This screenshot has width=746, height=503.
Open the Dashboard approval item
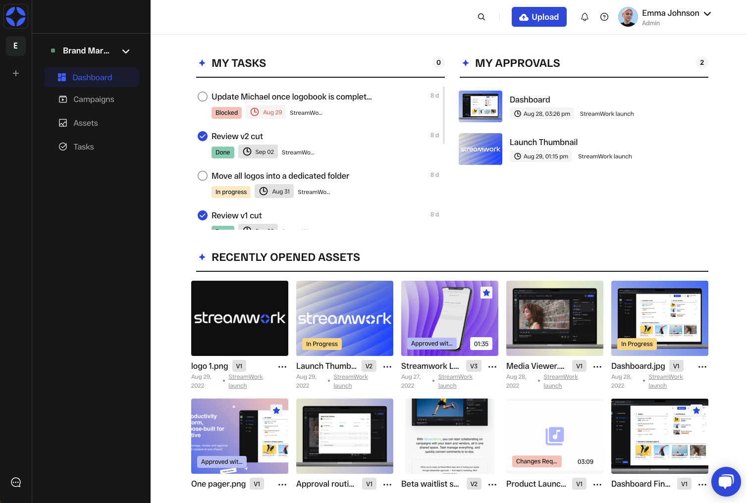coord(584,106)
